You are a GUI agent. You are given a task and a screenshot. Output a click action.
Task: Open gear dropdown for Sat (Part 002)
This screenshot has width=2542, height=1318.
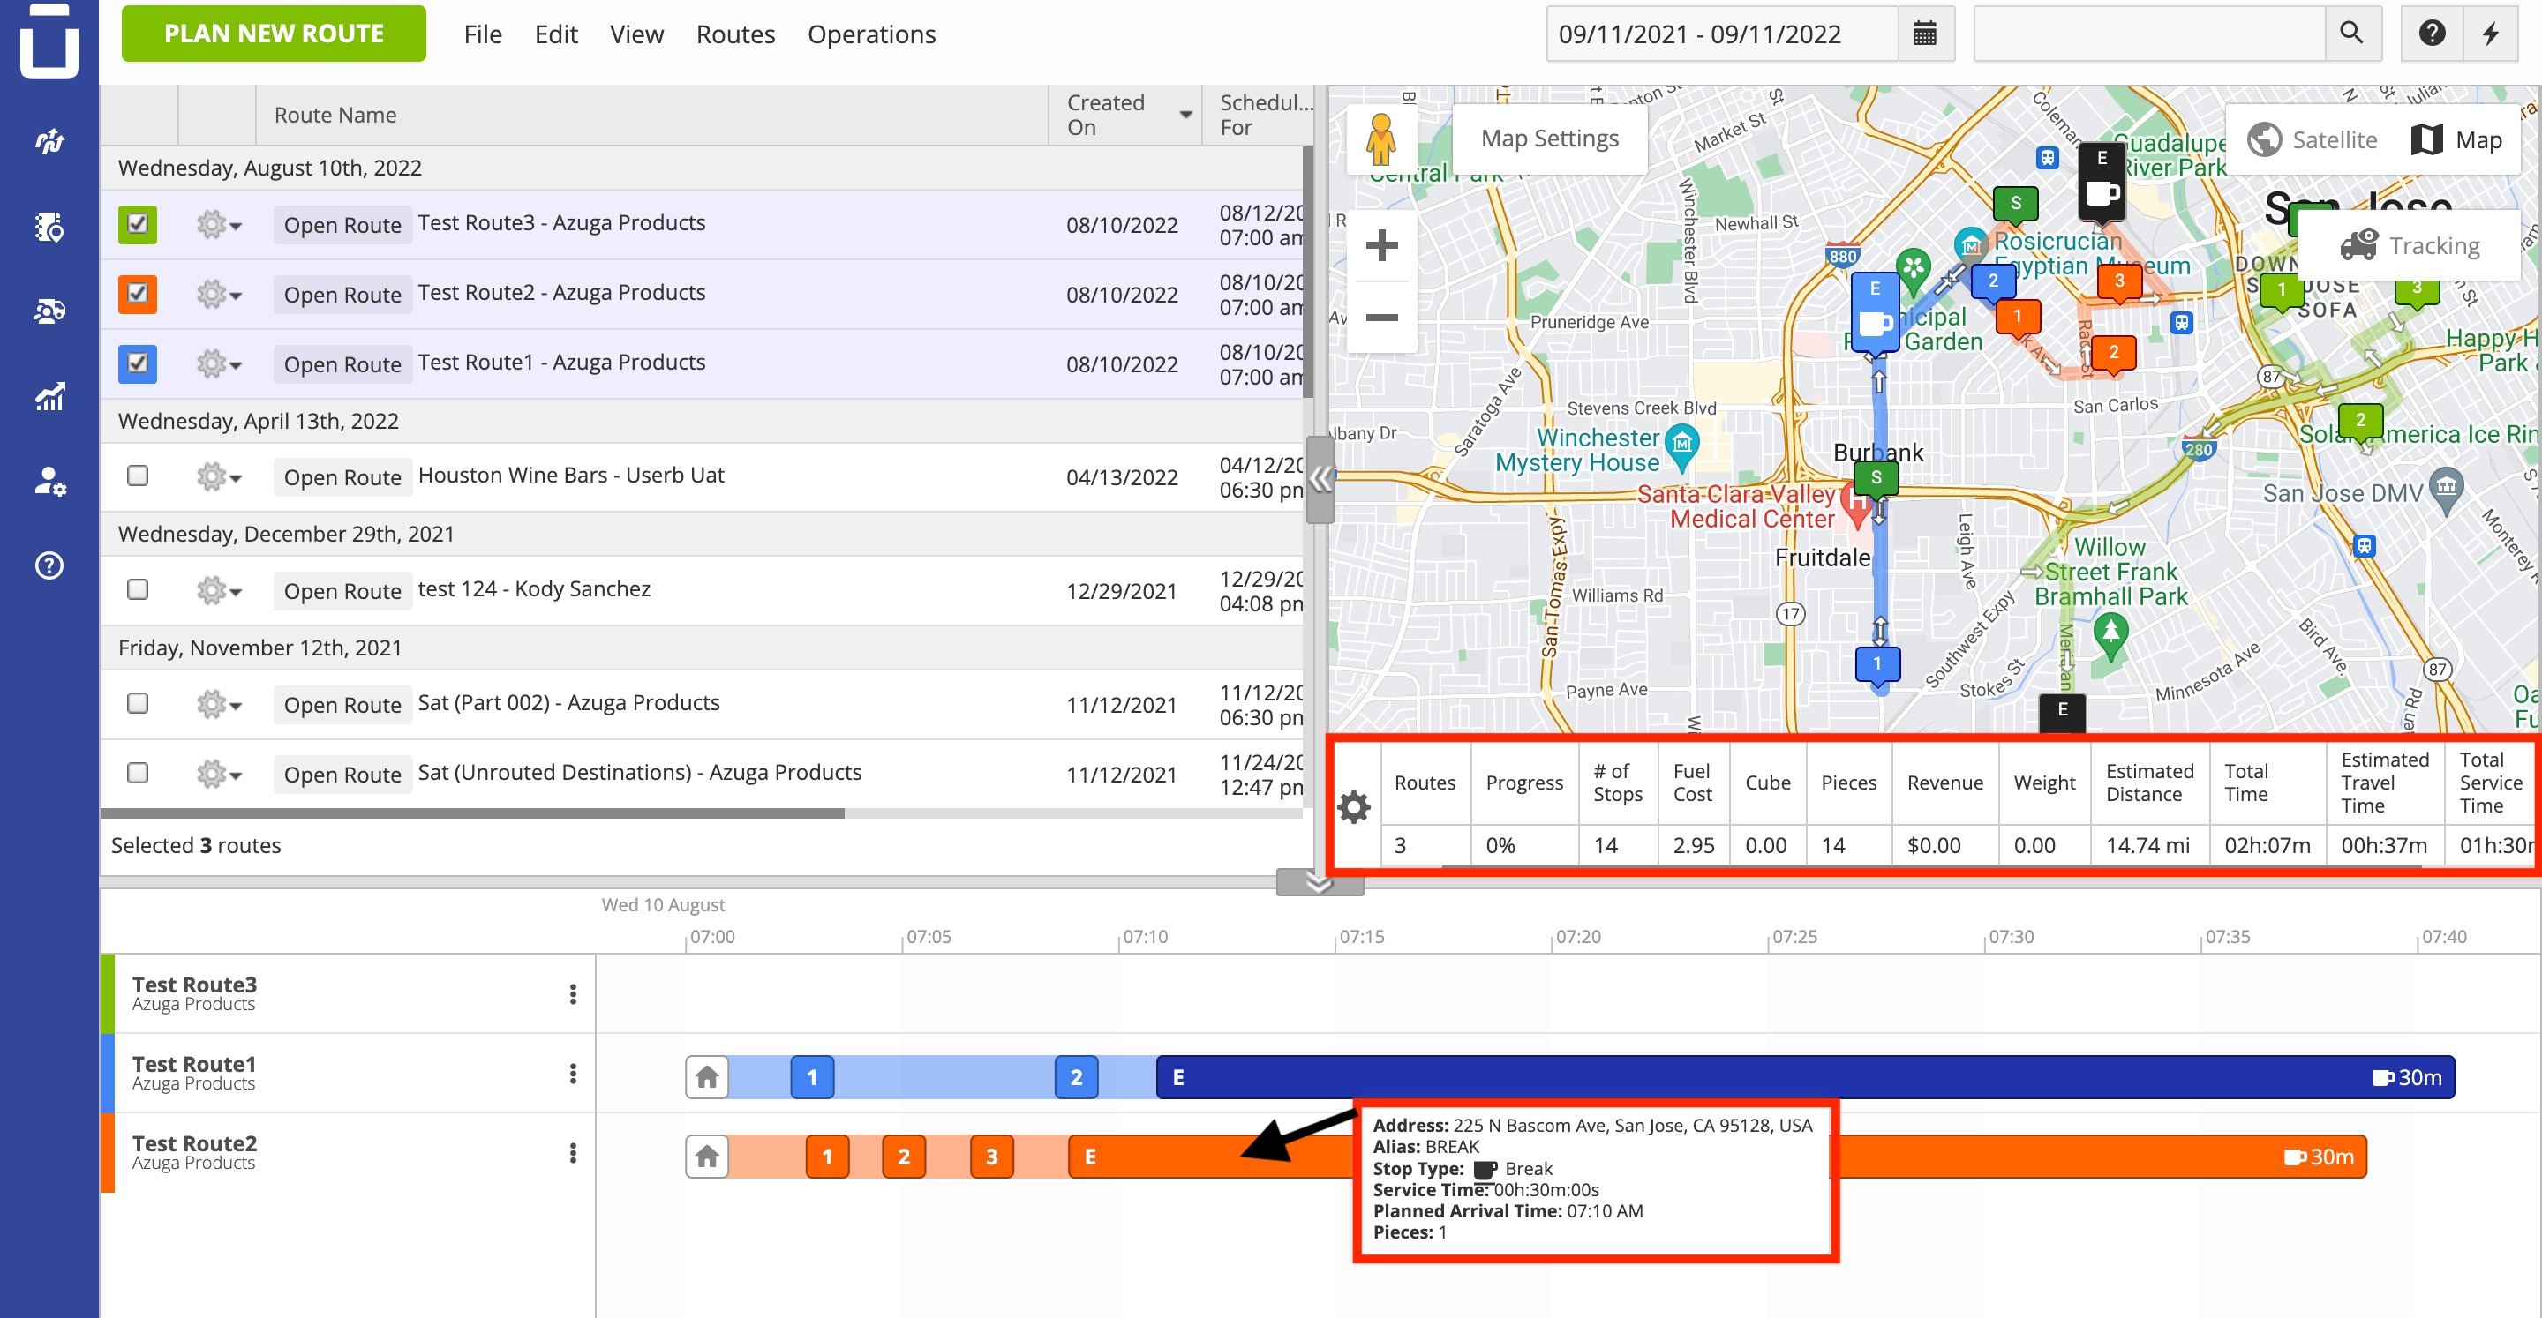click(218, 704)
